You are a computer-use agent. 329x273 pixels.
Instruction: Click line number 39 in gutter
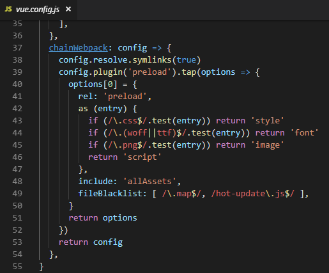click(17, 72)
